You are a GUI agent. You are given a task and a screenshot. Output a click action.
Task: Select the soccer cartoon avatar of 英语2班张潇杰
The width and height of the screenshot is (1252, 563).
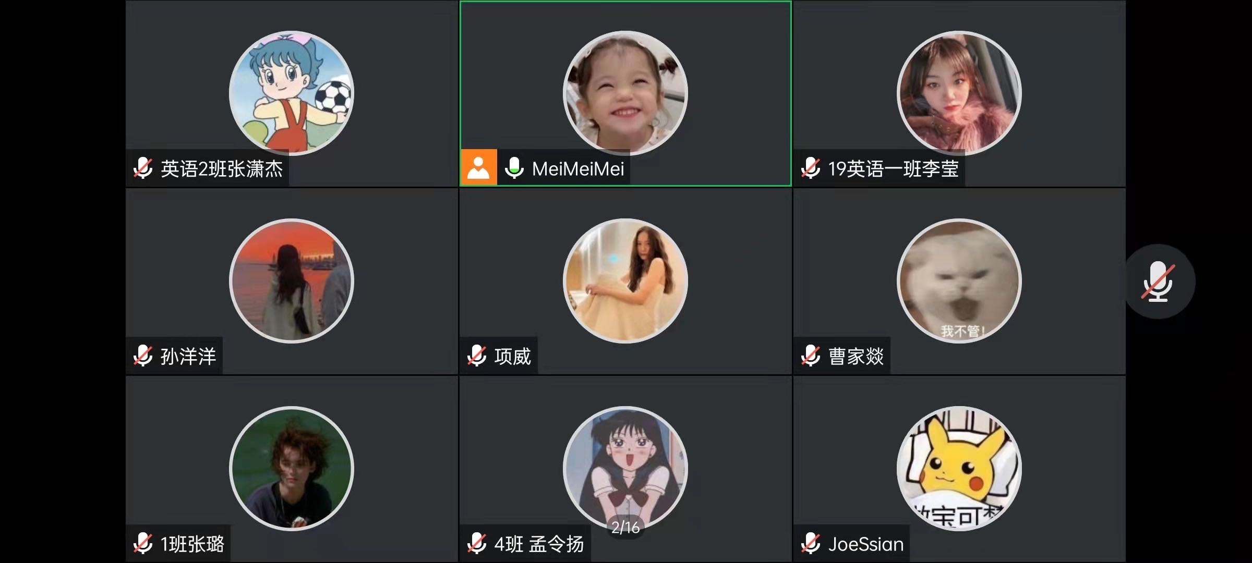tap(292, 93)
